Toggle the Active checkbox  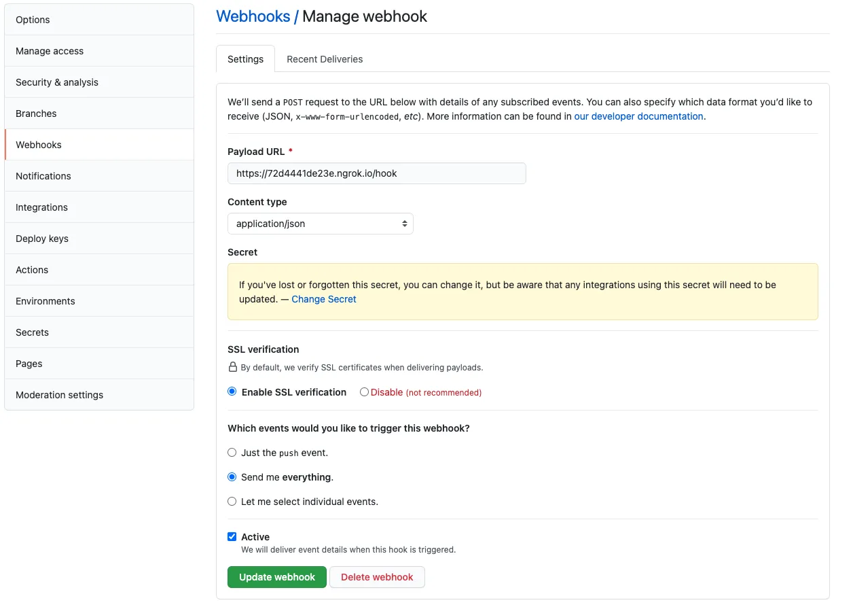pos(232,537)
